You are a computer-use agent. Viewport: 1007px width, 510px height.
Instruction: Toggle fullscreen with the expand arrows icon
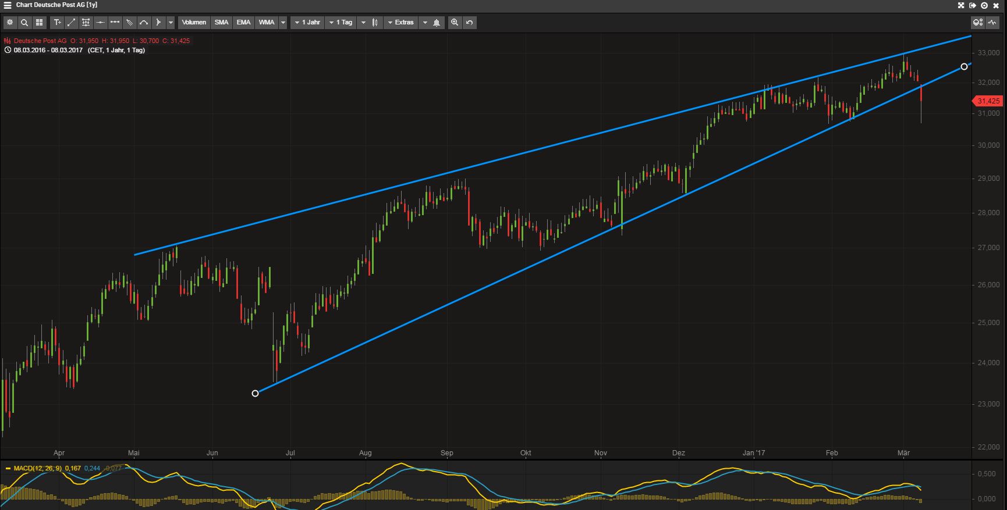click(x=961, y=5)
